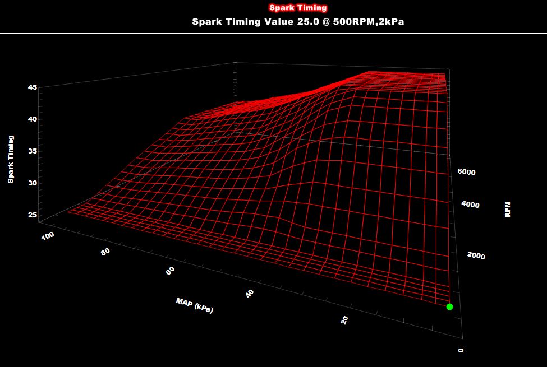The width and height of the screenshot is (547, 367).
Task: Click the 0 tick on MAP axis
Action: [x=461, y=350]
